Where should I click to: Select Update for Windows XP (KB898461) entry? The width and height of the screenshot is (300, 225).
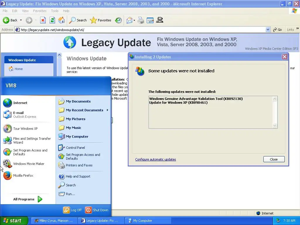(x=178, y=103)
